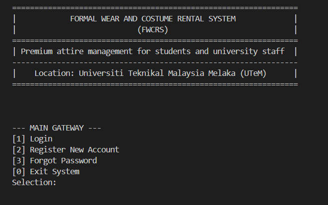Click the FORMAL WEAR AND COSTUME RENTAL SYSTEM title

(x=153, y=19)
